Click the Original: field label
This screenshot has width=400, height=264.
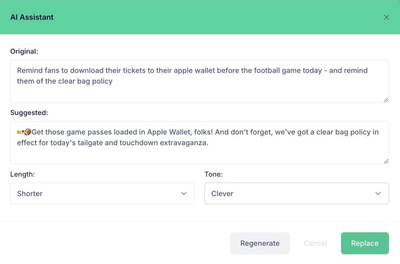click(24, 51)
